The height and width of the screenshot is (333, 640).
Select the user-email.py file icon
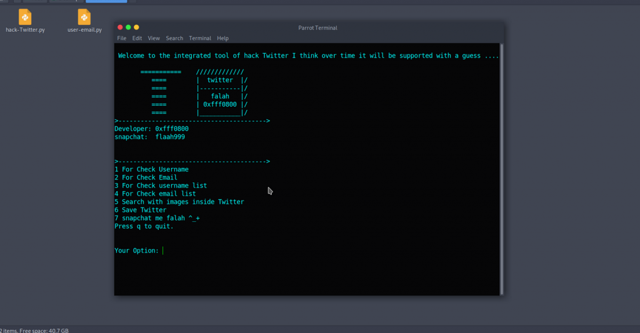(x=84, y=17)
